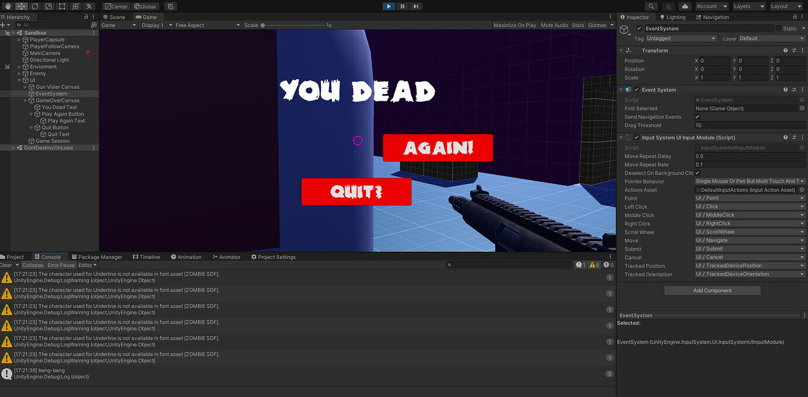Start Play mode
Viewport: 808px width, 397px height.
pyautogui.click(x=389, y=6)
